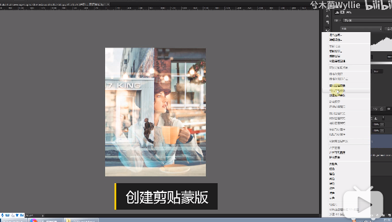Open the layer Opacity percentage dropdown arrow
Image resolution: width=392 pixels, height=222 pixels.
click(382, 124)
